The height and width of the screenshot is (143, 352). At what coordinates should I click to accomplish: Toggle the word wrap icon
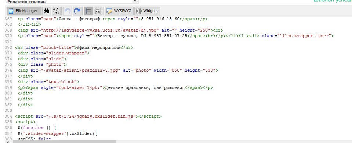click(98, 11)
